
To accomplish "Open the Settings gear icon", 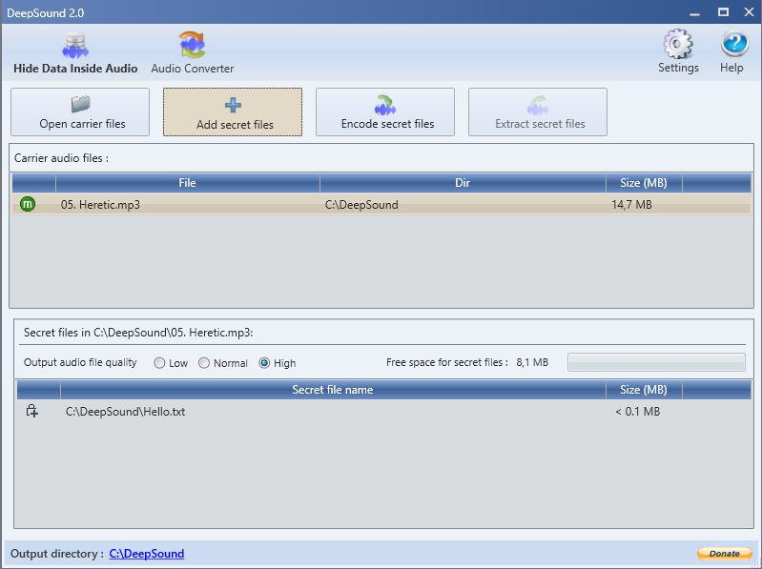I will pyautogui.click(x=678, y=52).
